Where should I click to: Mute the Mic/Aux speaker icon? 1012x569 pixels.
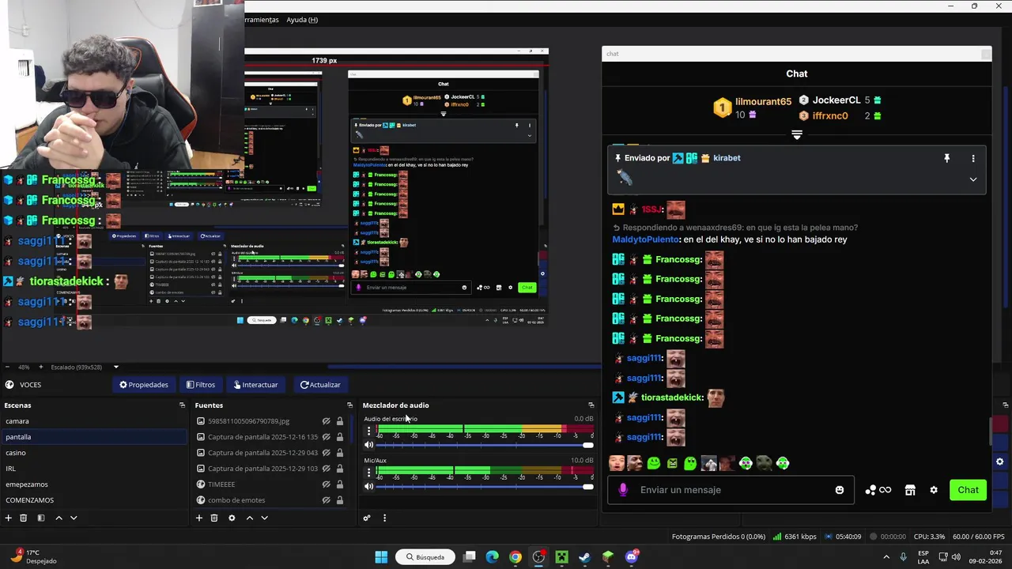368,486
